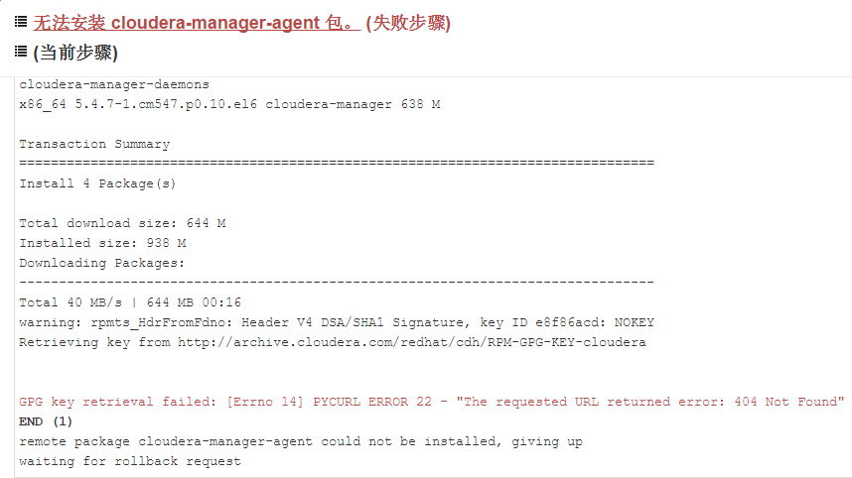Click the Install 4 Package(s) line

(97, 183)
